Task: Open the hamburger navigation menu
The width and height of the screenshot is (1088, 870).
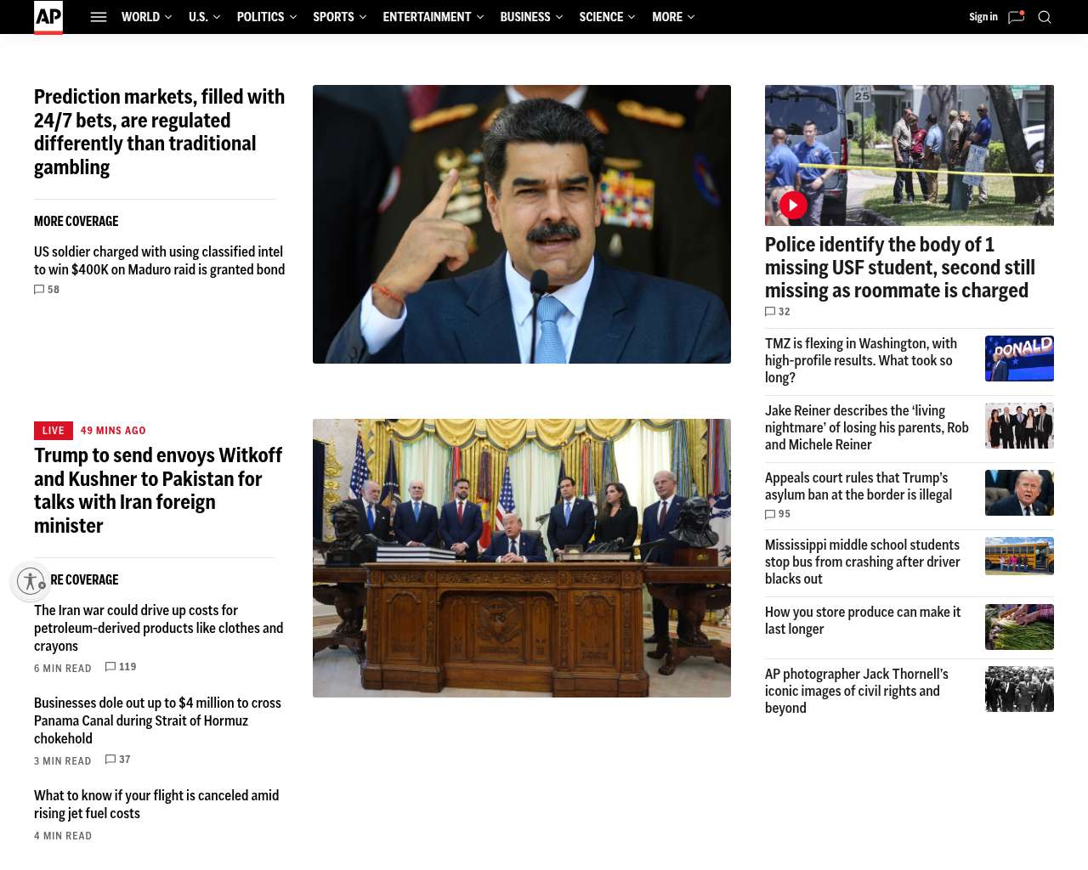Action: (x=99, y=17)
